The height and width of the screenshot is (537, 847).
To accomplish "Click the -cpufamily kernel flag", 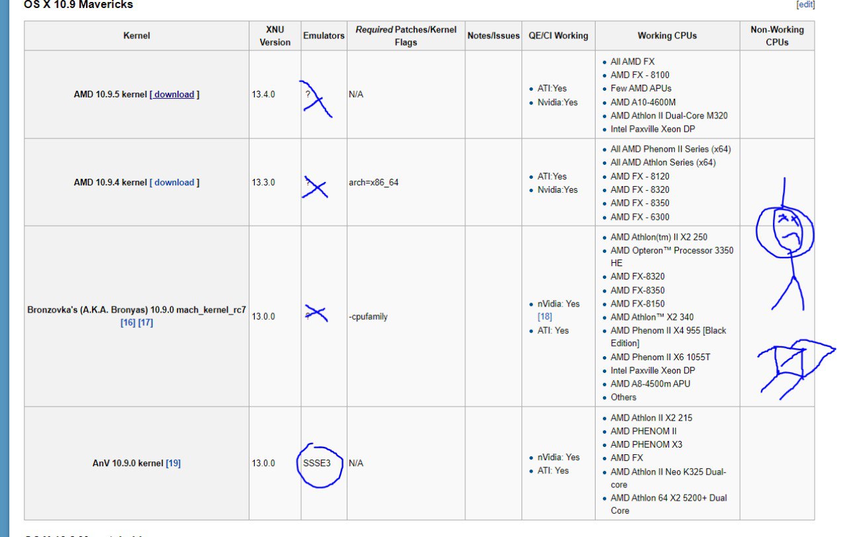I will pyautogui.click(x=368, y=317).
